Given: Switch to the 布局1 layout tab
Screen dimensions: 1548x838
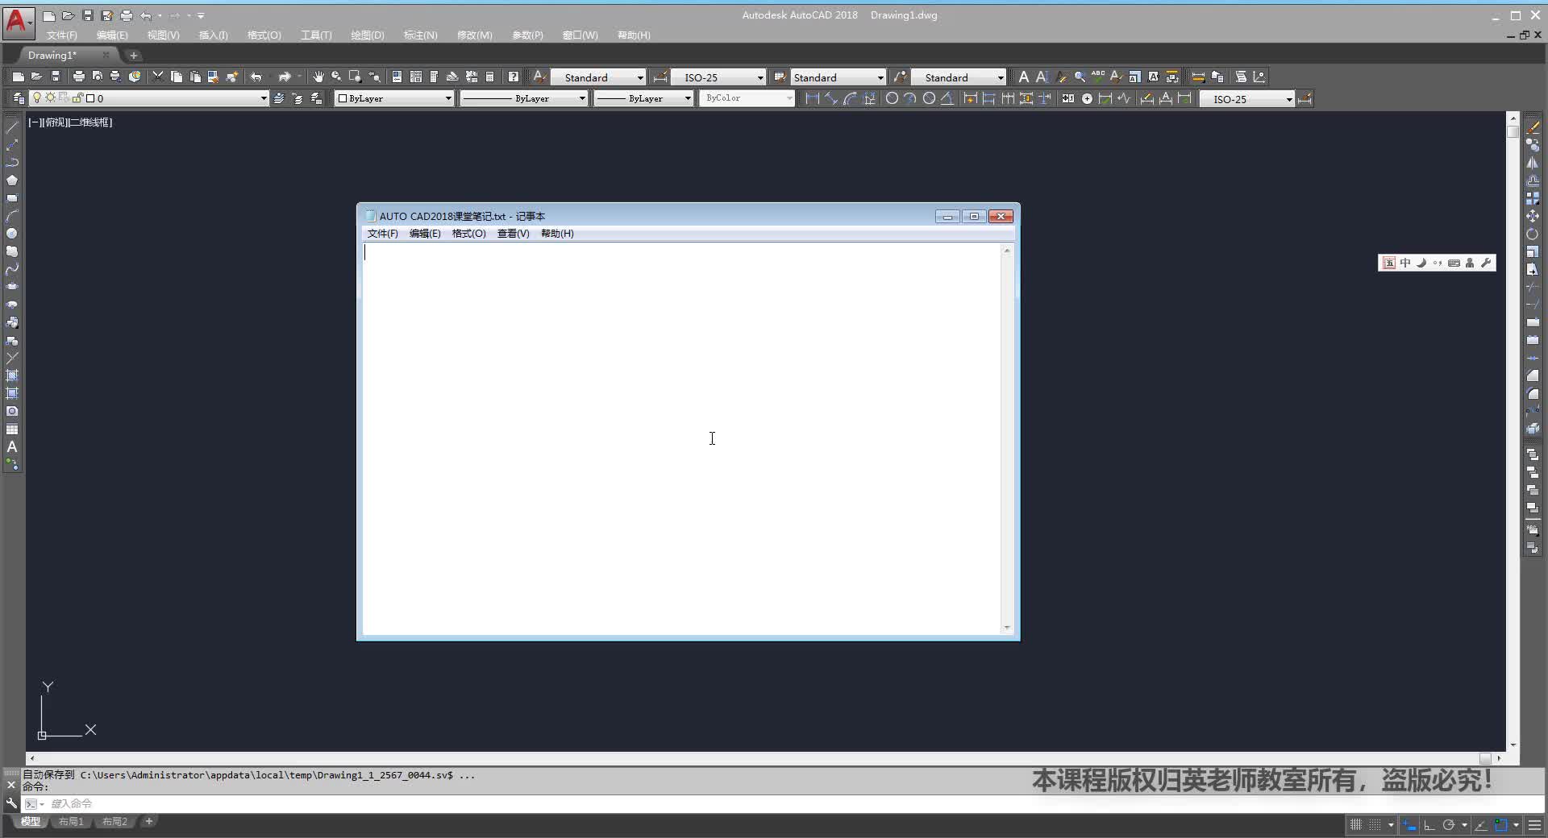Looking at the screenshot, I should point(71,822).
